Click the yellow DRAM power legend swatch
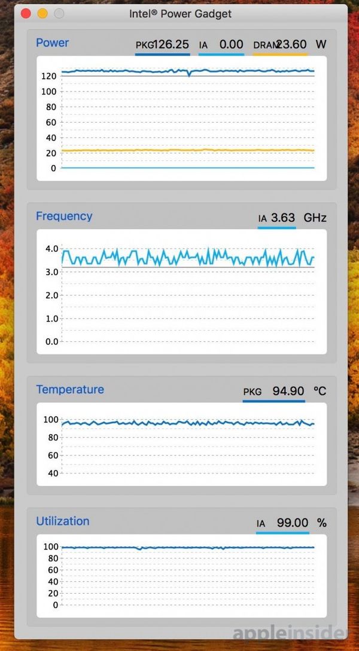The height and width of the screenshot is (651, 359). coord(280,54)
